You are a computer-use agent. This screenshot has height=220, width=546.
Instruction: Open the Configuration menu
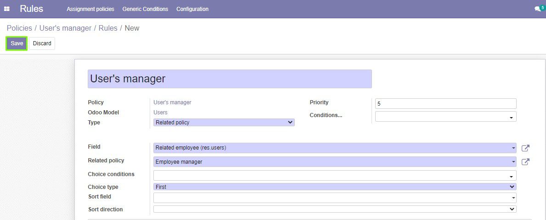coord(192,9)
